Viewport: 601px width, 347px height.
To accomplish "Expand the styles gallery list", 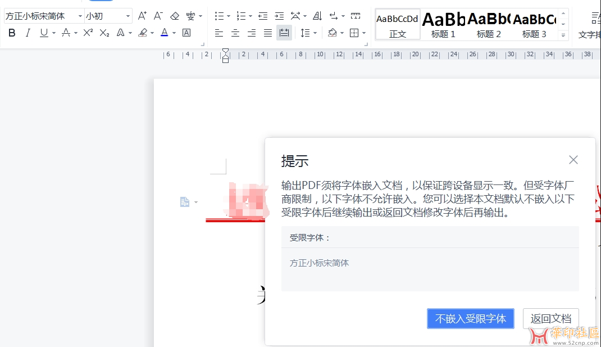I will (563, 35).
